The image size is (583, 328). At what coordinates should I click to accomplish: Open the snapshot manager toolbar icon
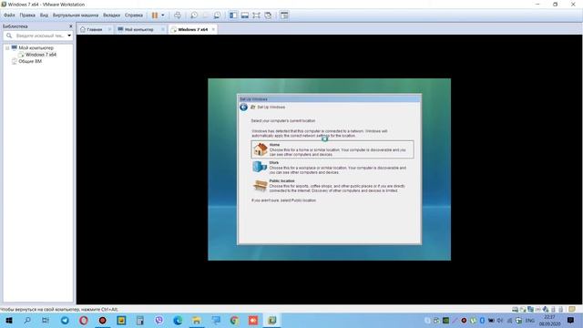click(x=217, y=15)
